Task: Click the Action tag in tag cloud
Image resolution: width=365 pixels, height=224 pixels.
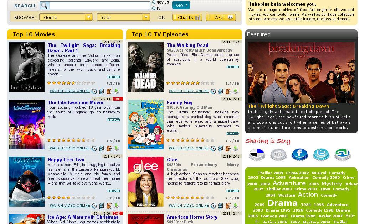Action: coord(308,195)
